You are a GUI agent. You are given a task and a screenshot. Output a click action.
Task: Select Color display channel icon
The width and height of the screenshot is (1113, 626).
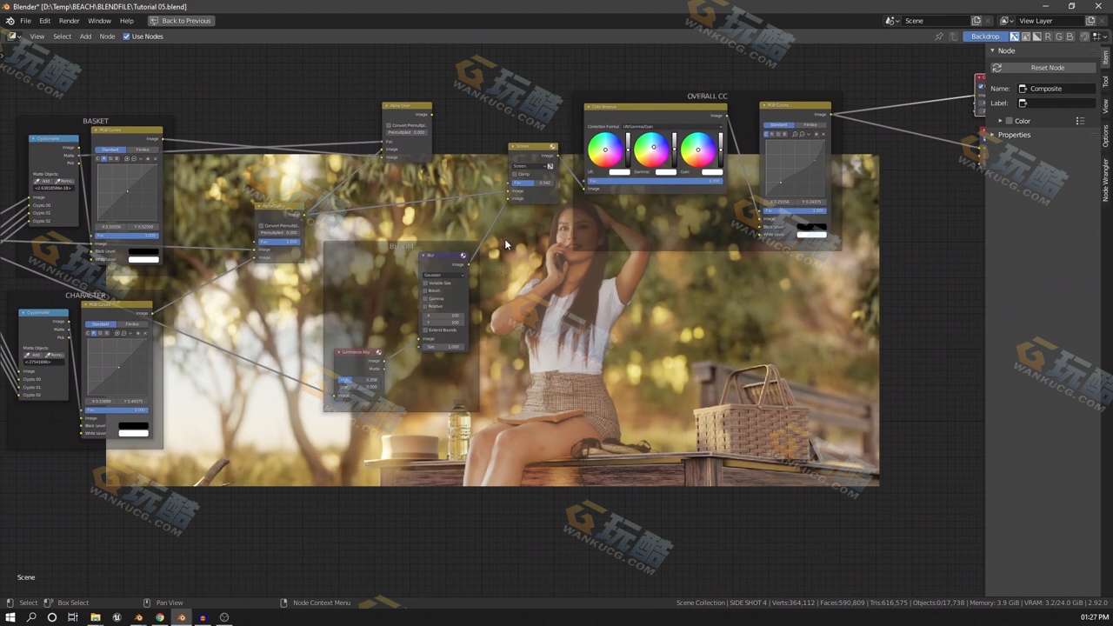point(1026,37)
